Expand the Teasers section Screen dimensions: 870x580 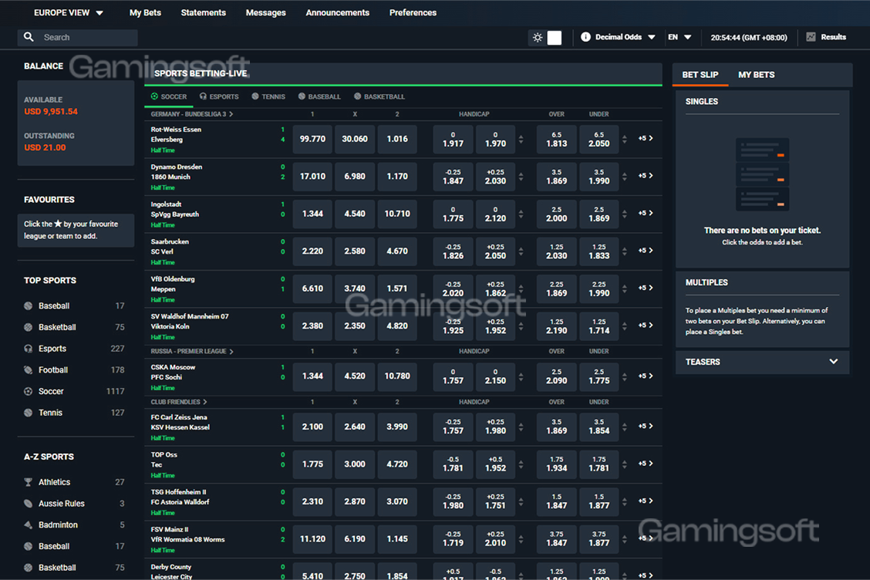[x=833, y=362]
